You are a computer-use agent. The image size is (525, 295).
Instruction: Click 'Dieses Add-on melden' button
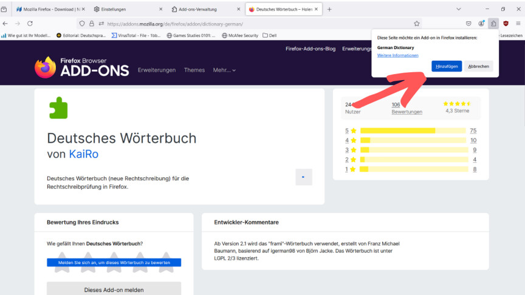[x=114, y=290]
